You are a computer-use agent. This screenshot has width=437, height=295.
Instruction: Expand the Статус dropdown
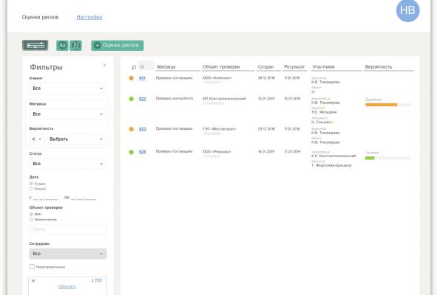68,164
